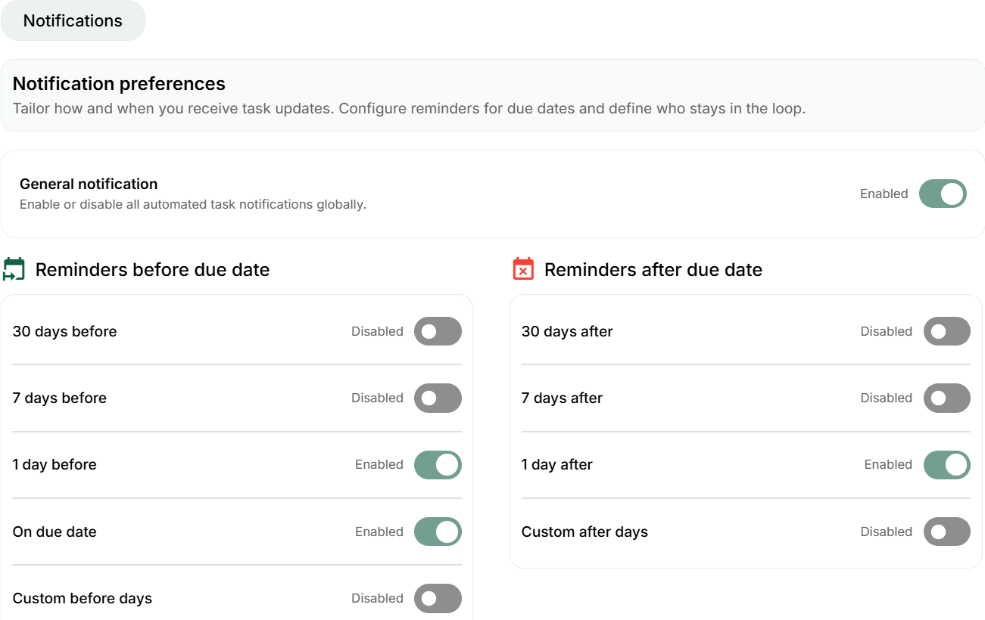Turn off the 1 day before reminder
The width and height of the screenshot is (985, 620).
click(438, 464)
